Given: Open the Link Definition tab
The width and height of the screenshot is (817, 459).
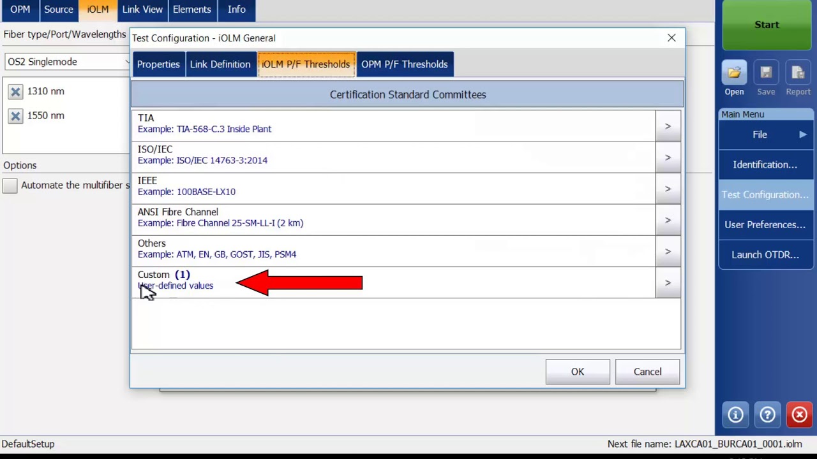Looking at the screenshot, I should 220,64.
